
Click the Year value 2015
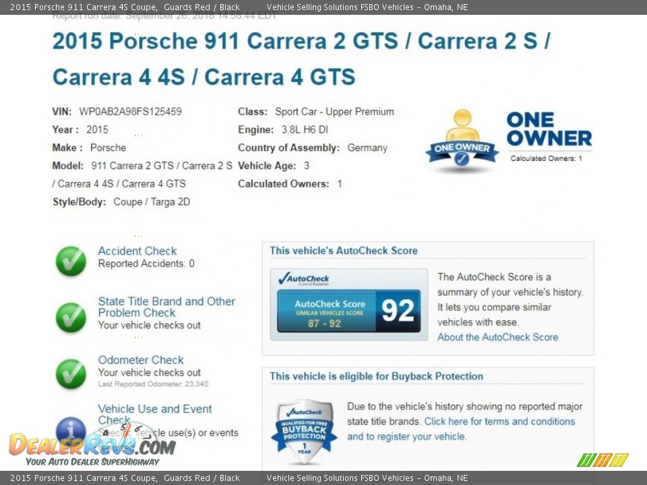coord(97,129)
